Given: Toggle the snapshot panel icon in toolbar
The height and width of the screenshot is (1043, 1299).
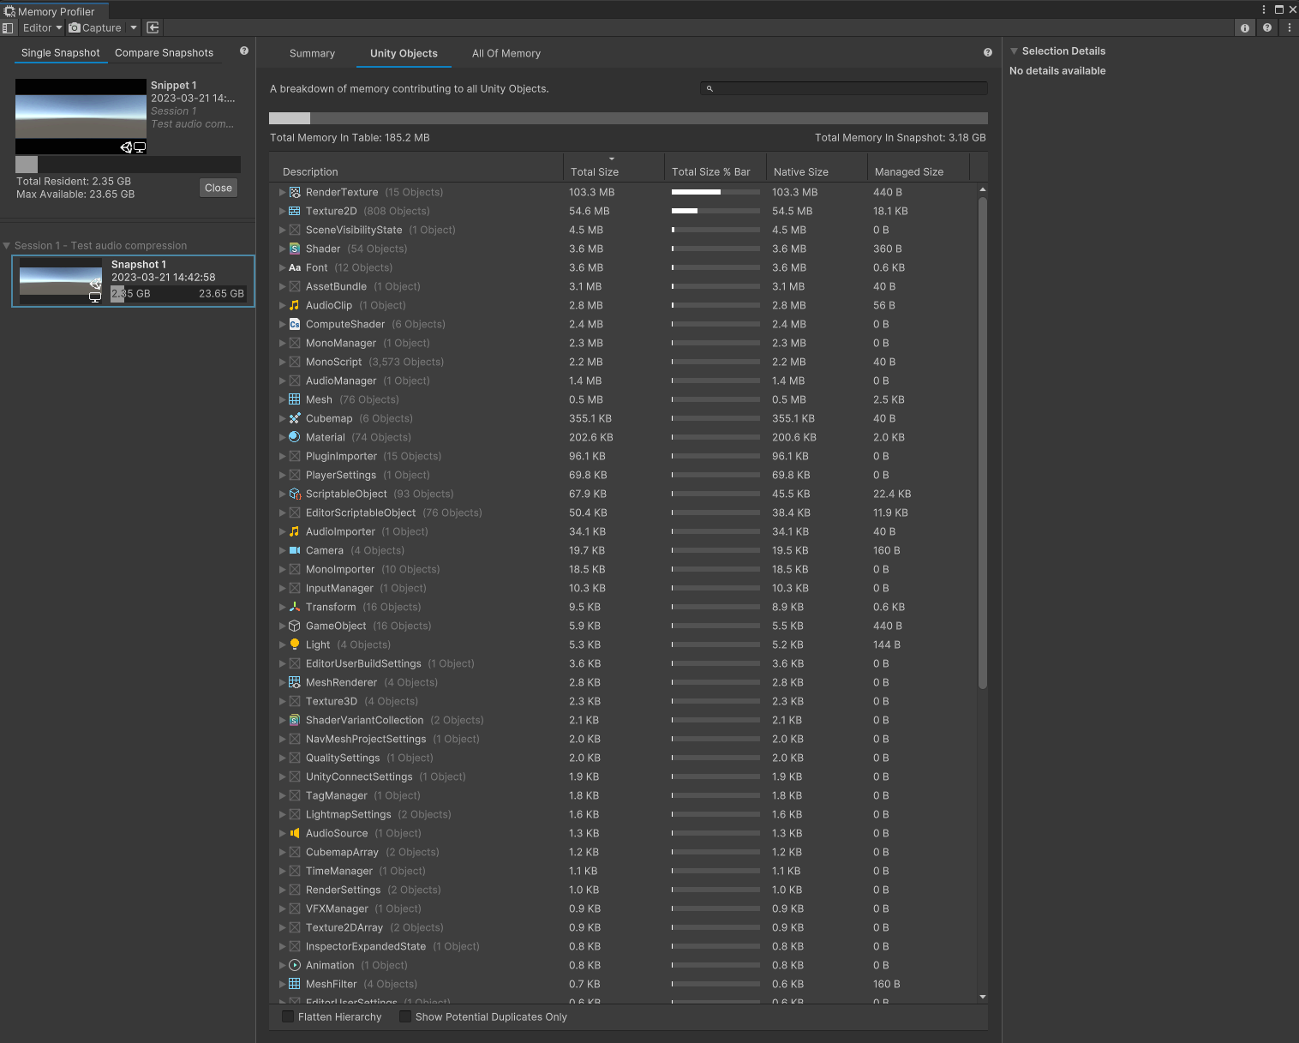Looking at the screenshot, I should click(8, 28).
